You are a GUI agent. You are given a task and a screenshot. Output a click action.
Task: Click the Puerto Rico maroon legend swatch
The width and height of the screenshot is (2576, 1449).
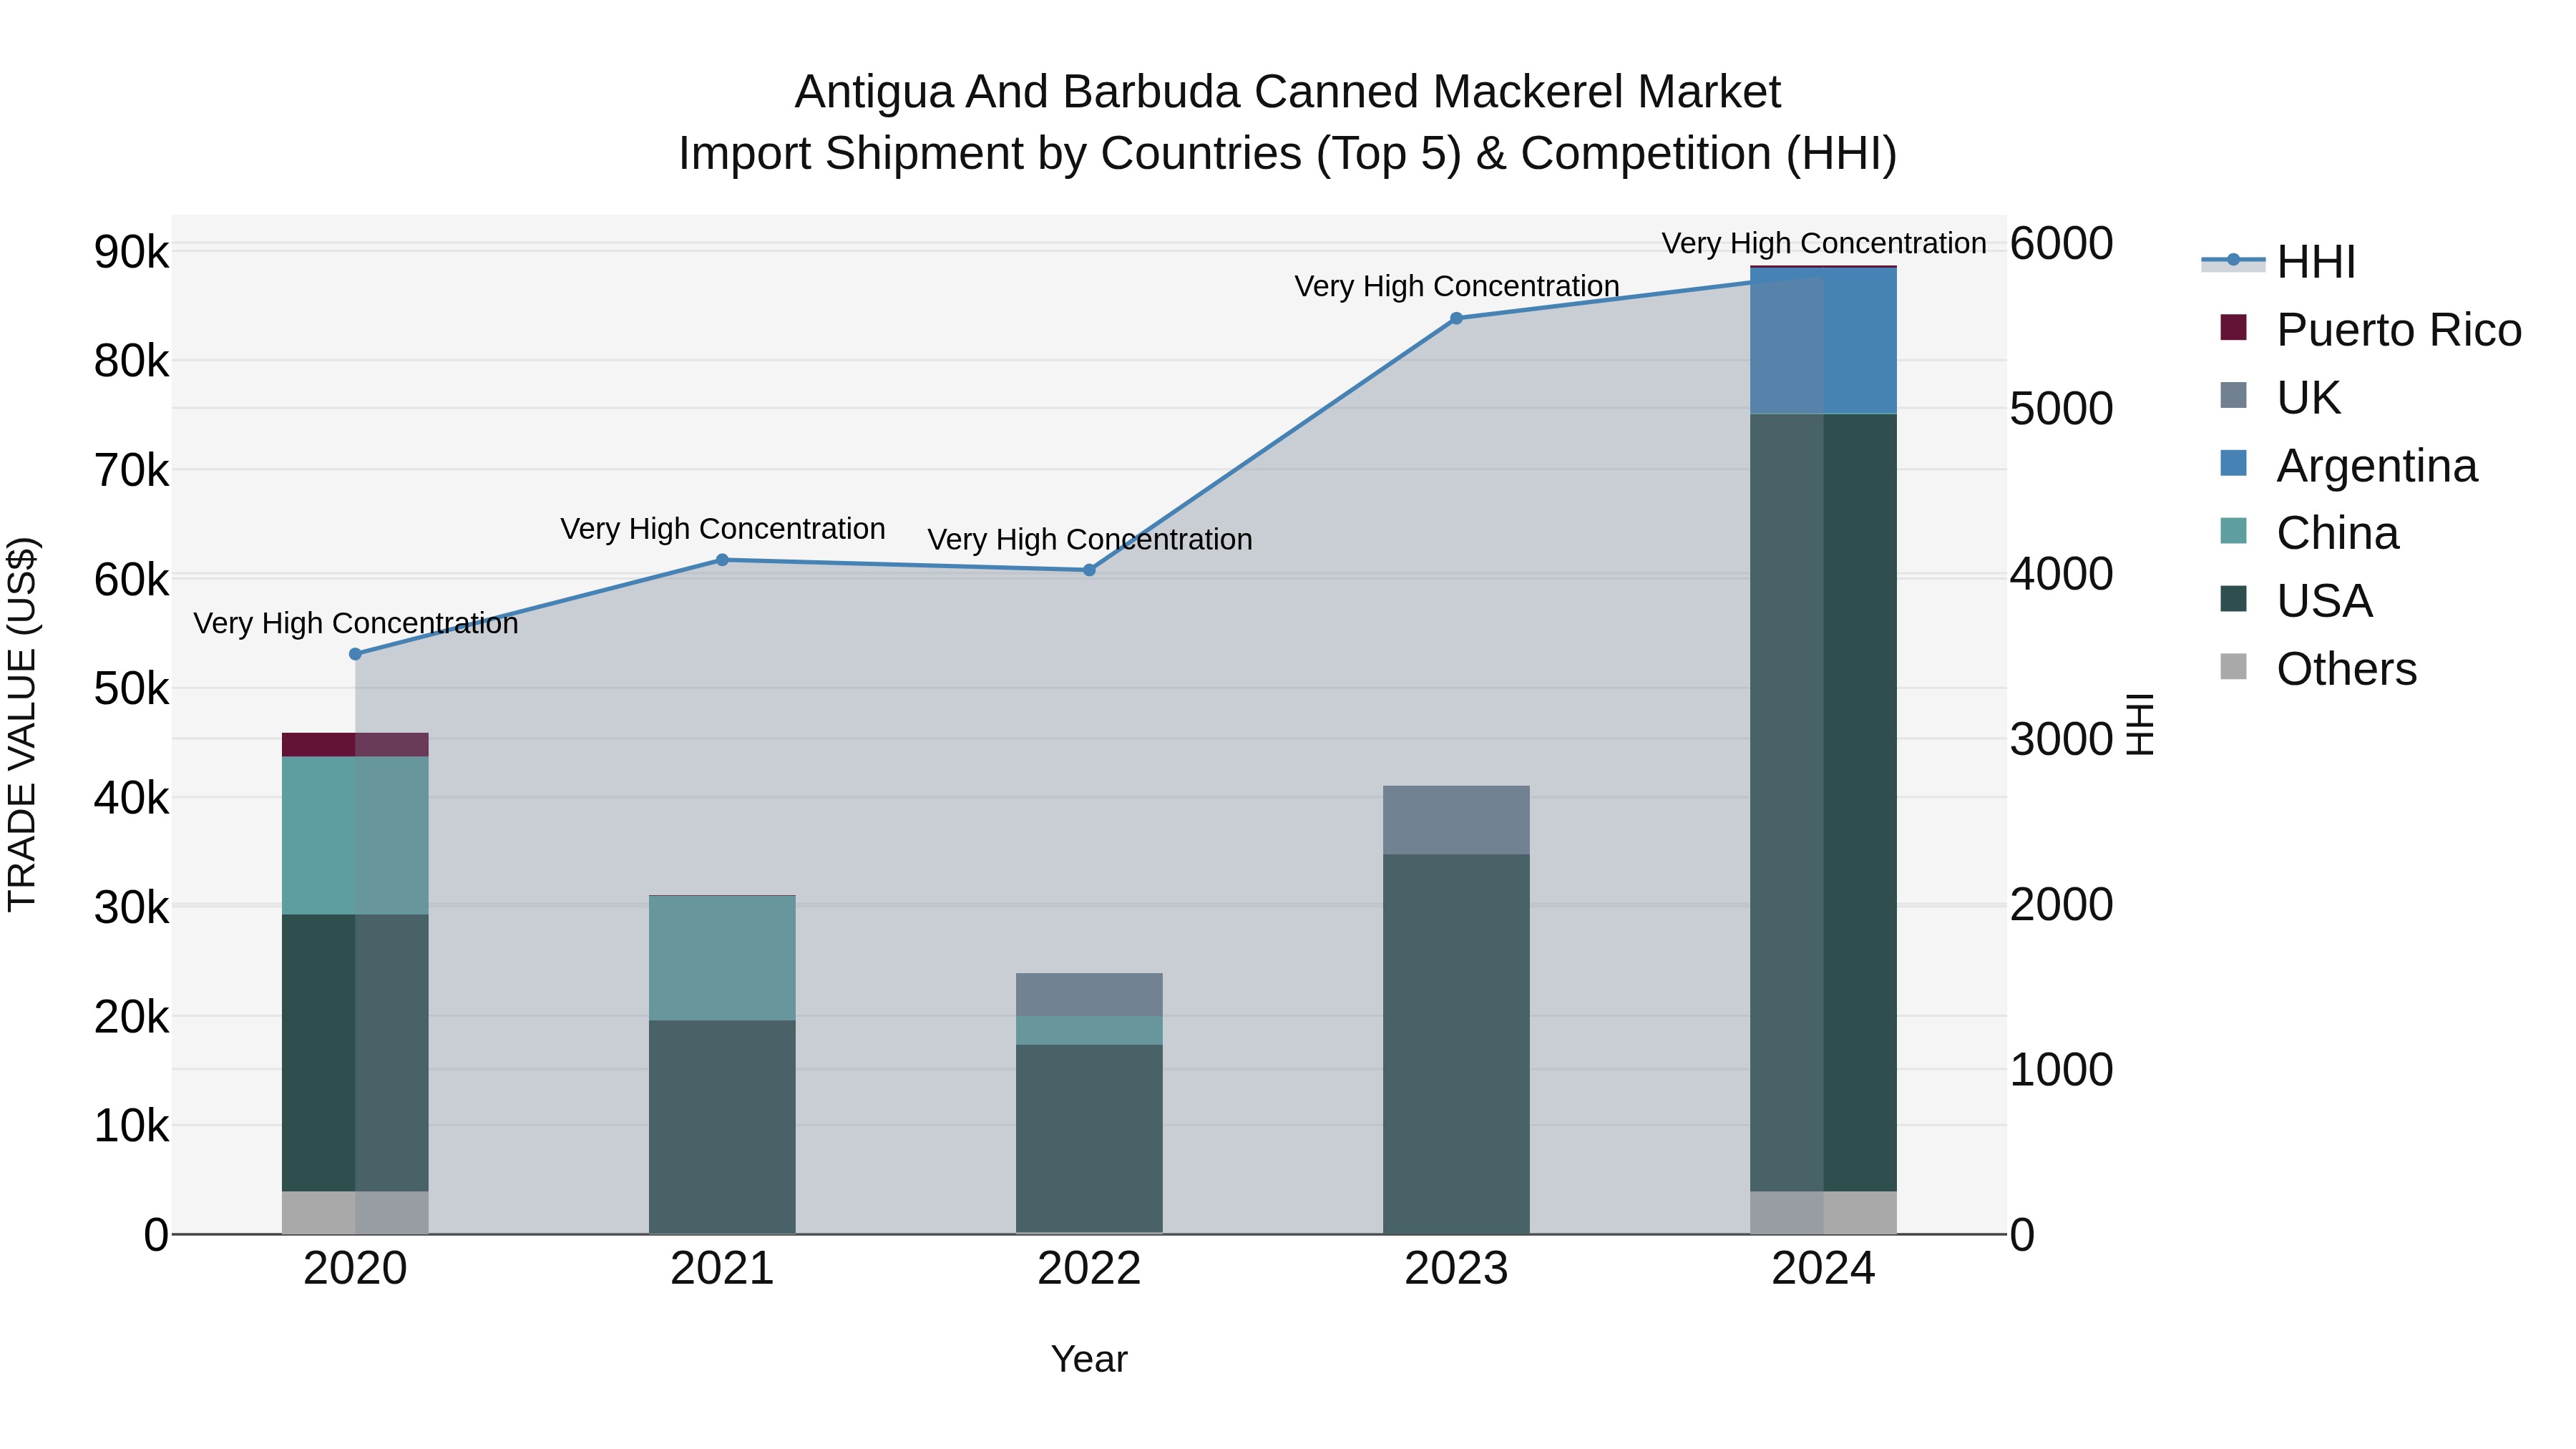click(2233, 327)
